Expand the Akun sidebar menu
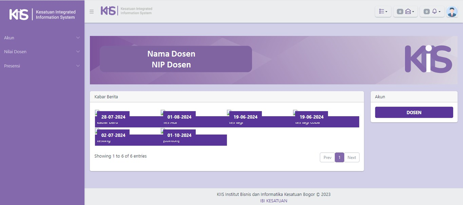 (x=42, y=38)
